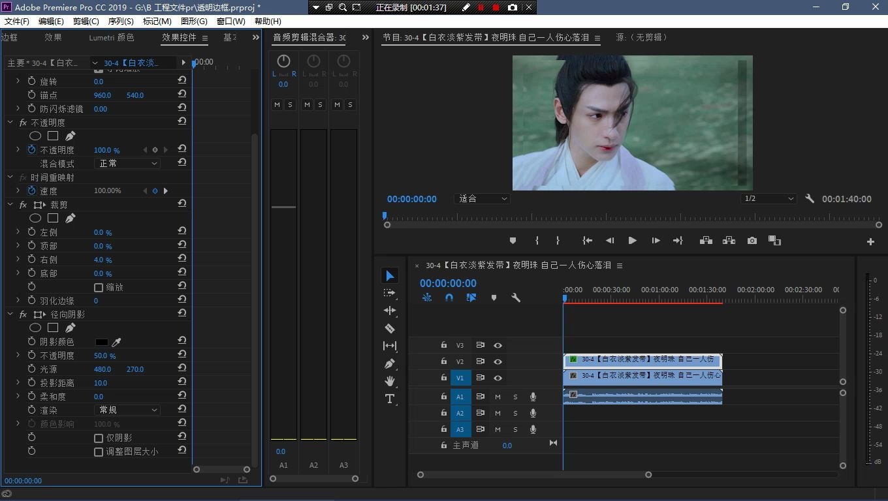Enable the Shadow Only checkbox
Image resolution: width=888 pixels, height=501 pixels.
point(99,438)
